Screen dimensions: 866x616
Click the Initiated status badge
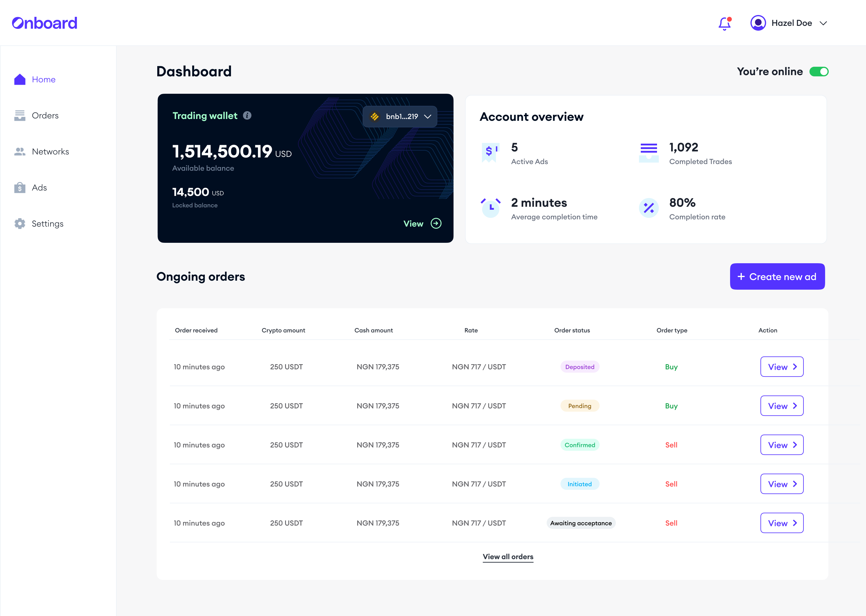click(x=579, y=483)
